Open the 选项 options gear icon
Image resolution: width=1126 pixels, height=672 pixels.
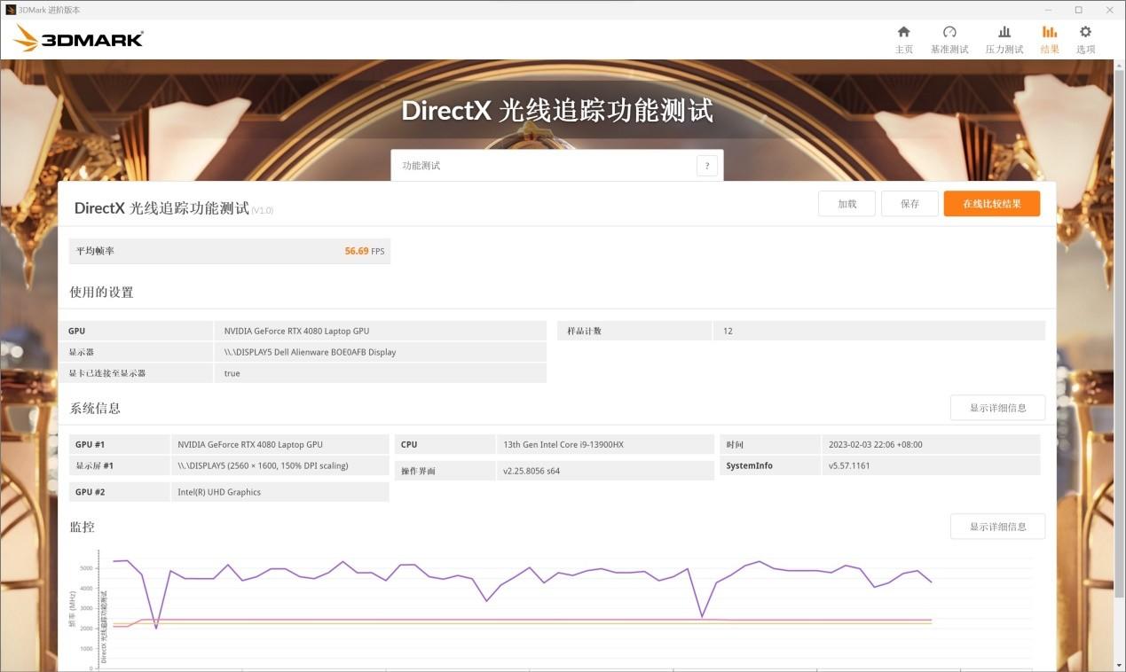pyautogui.click(x=1085, y=33)
